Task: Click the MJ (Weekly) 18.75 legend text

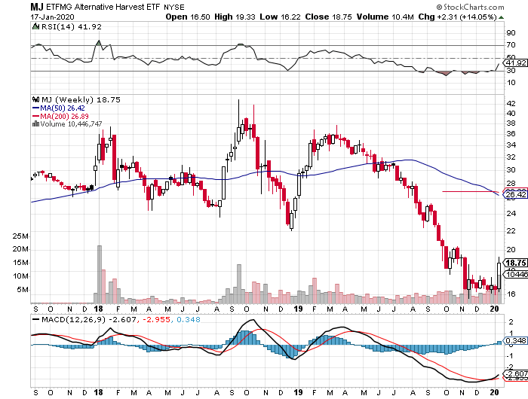Action: pyautogui.click(x=81, y=99)
